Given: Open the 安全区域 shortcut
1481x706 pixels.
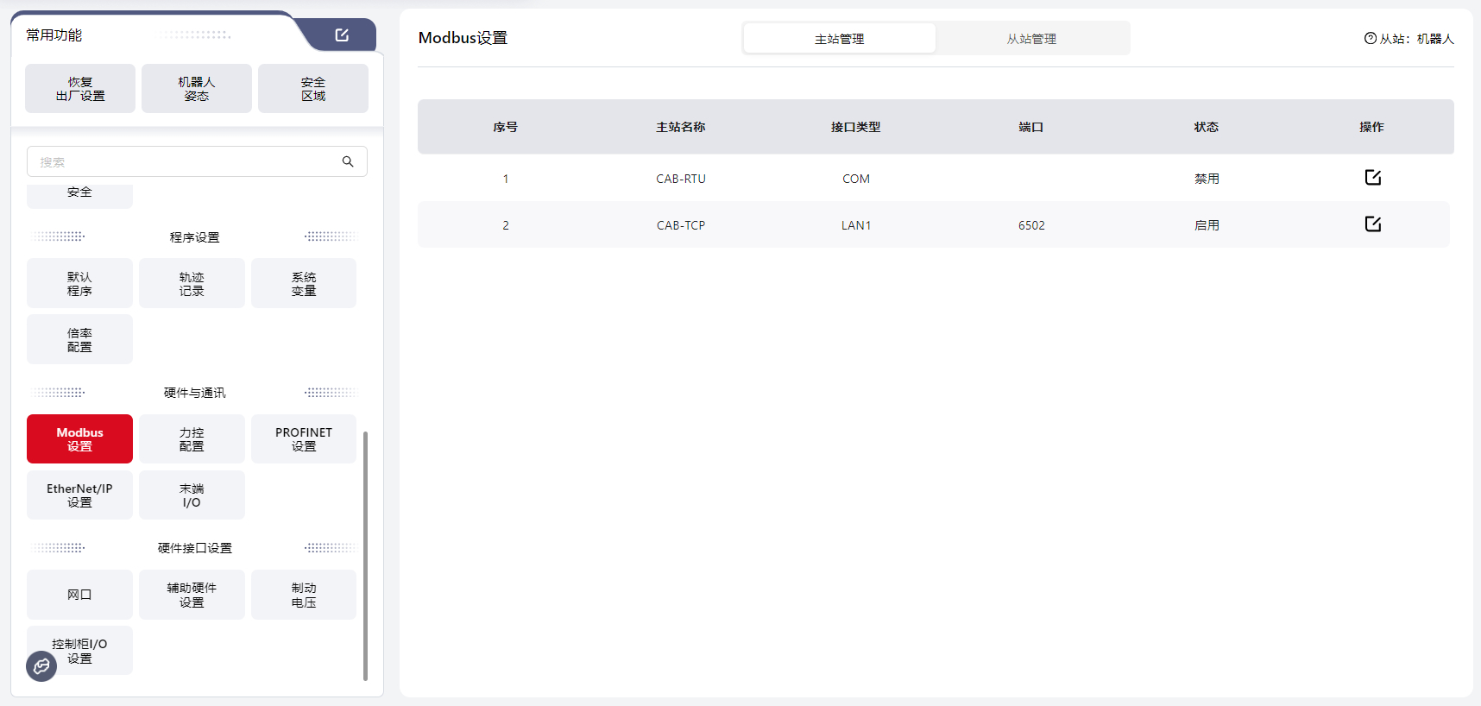Looking at the screenshot, I should [313, 89].
